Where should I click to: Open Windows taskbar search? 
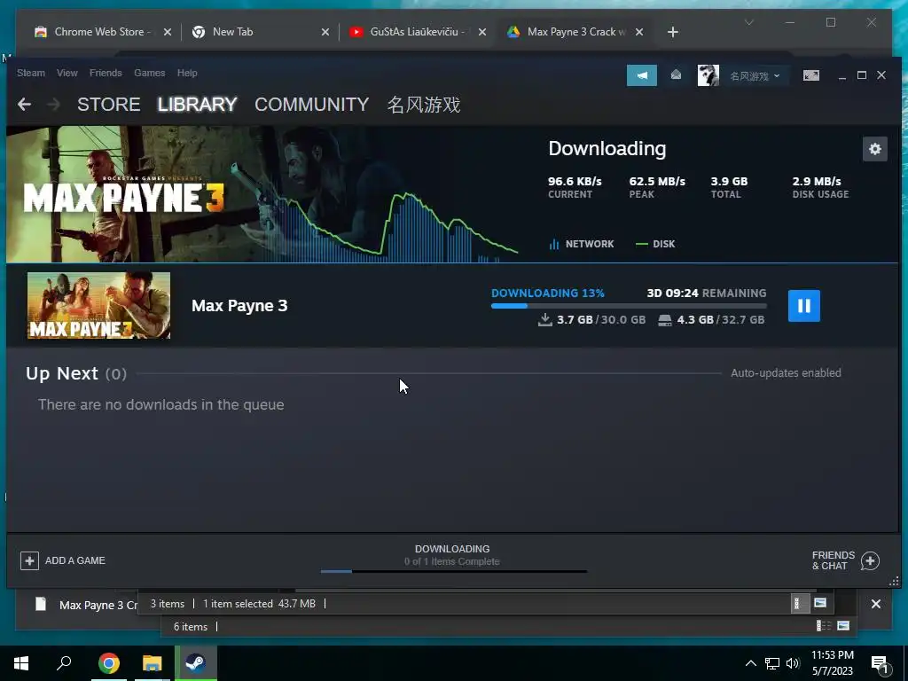point(64,663)
